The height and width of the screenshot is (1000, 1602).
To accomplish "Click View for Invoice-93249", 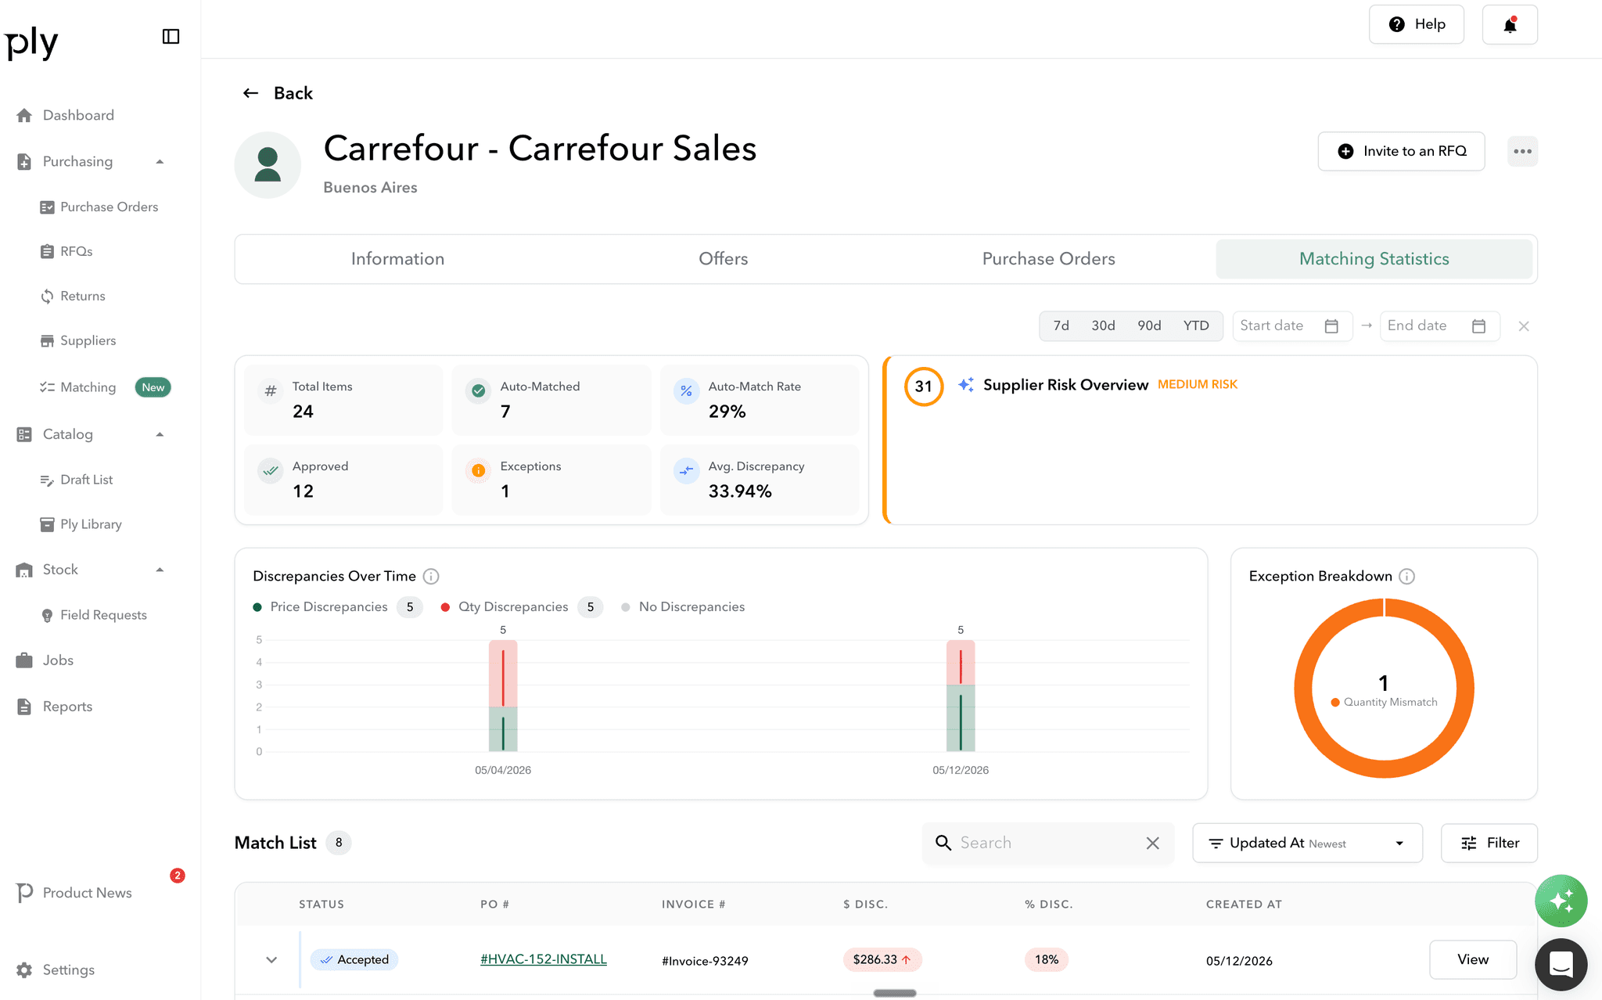I will pos(1473,959).
